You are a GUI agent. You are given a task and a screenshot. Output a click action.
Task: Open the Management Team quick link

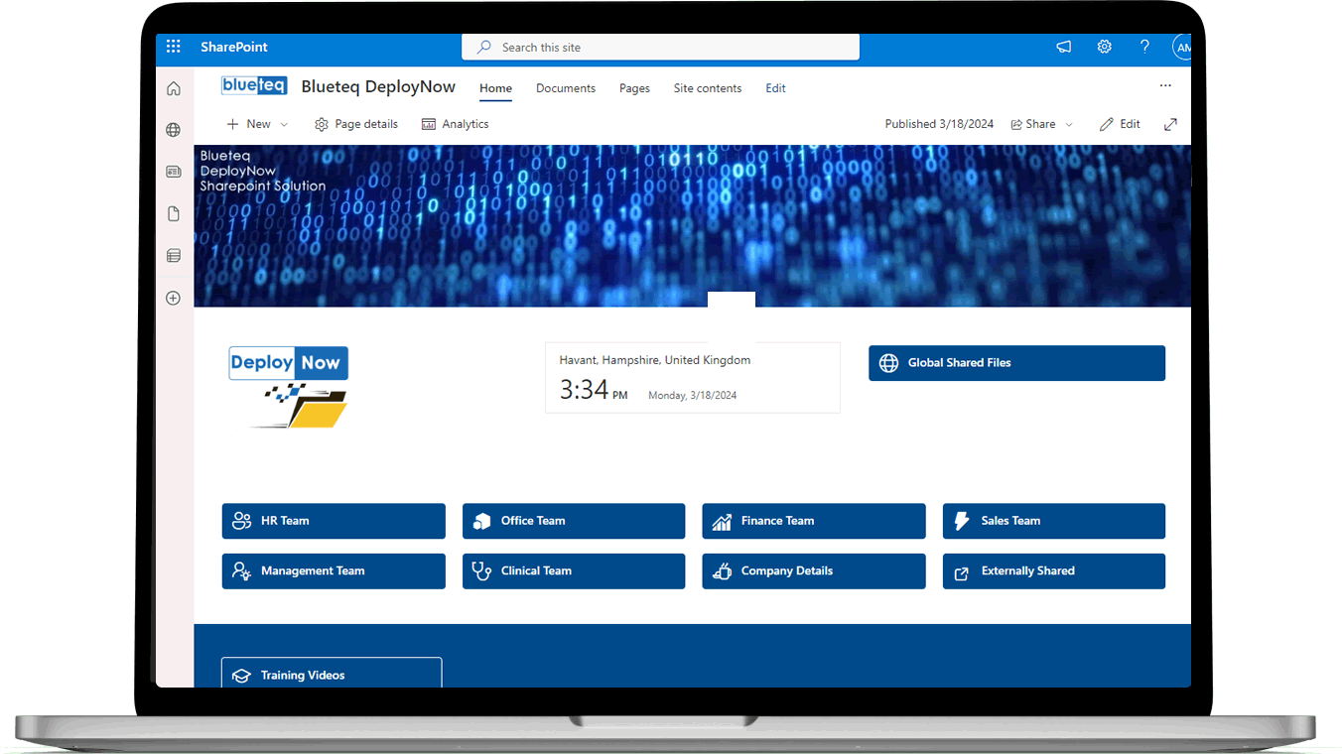pyautogui.click(x=334, y=571)
